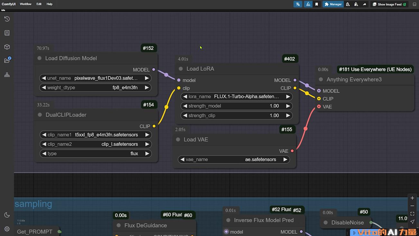Open the lora_name FLUX.1-Turbo-Alpha dropdown

click(x=237, y=97)
